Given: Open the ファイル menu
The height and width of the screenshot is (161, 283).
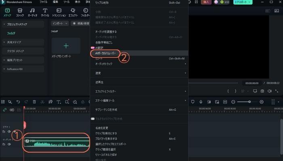Looking at the screenshot, I should tap(43, 2).
